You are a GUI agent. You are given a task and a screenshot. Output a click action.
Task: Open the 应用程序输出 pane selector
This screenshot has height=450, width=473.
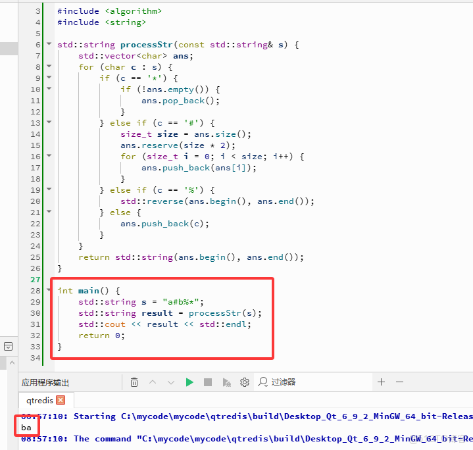click(45, 382)
